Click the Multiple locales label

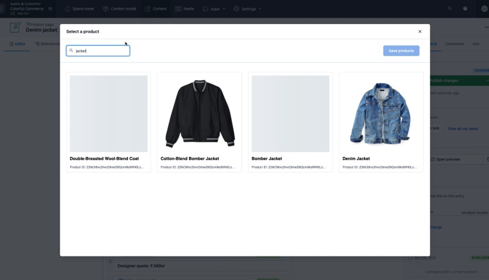pos(475,212)
